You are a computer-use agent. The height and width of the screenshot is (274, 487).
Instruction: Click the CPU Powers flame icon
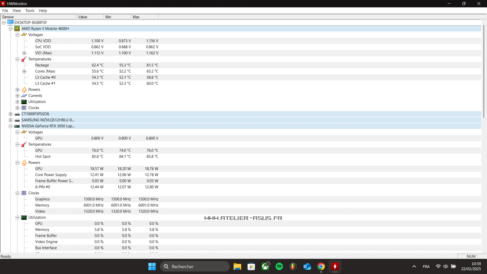[24, 89]
